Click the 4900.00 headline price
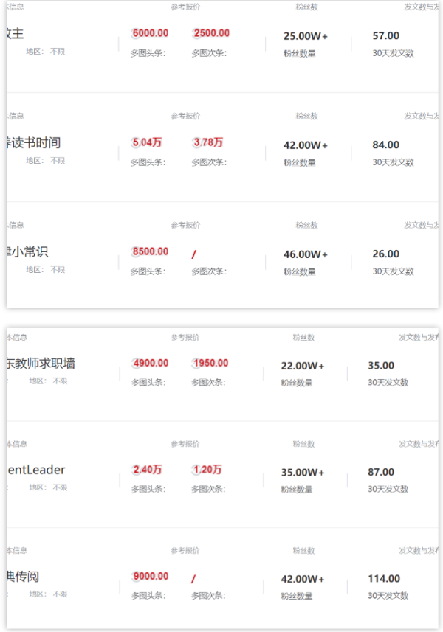This screenshot has height=632, width=443. tap(151, 363)
